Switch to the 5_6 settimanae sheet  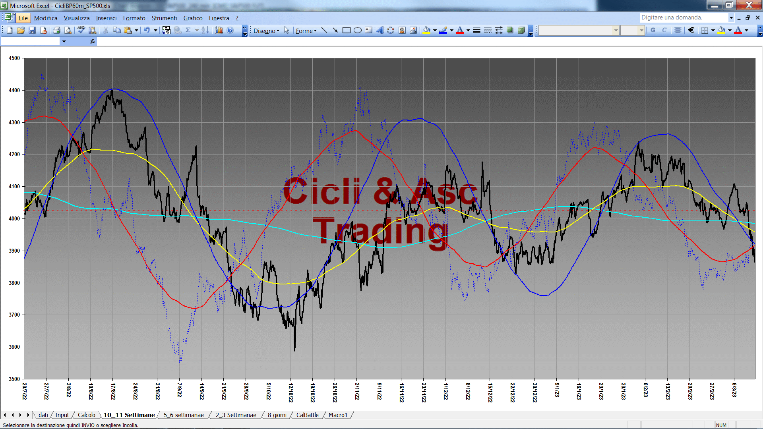point(184,415)
